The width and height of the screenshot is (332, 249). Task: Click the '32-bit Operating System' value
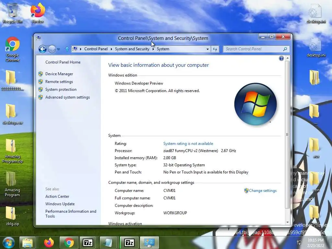pyautogui.click(x=184, y=165)
